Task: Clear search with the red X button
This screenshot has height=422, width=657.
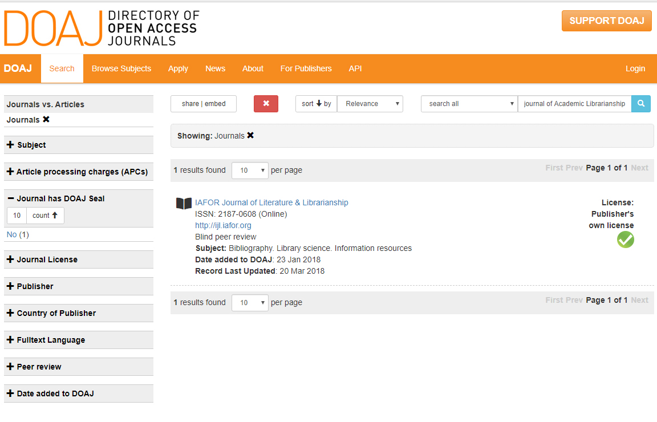Action: (266, 104)
